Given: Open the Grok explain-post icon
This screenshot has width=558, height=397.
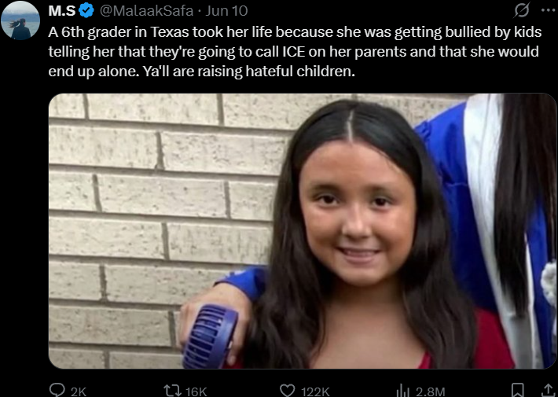Looking at the screenshot, I should (x=521, y=10).
